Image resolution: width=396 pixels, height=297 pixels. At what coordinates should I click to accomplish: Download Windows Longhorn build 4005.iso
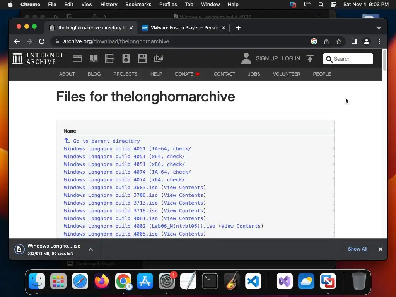point(111,234)
